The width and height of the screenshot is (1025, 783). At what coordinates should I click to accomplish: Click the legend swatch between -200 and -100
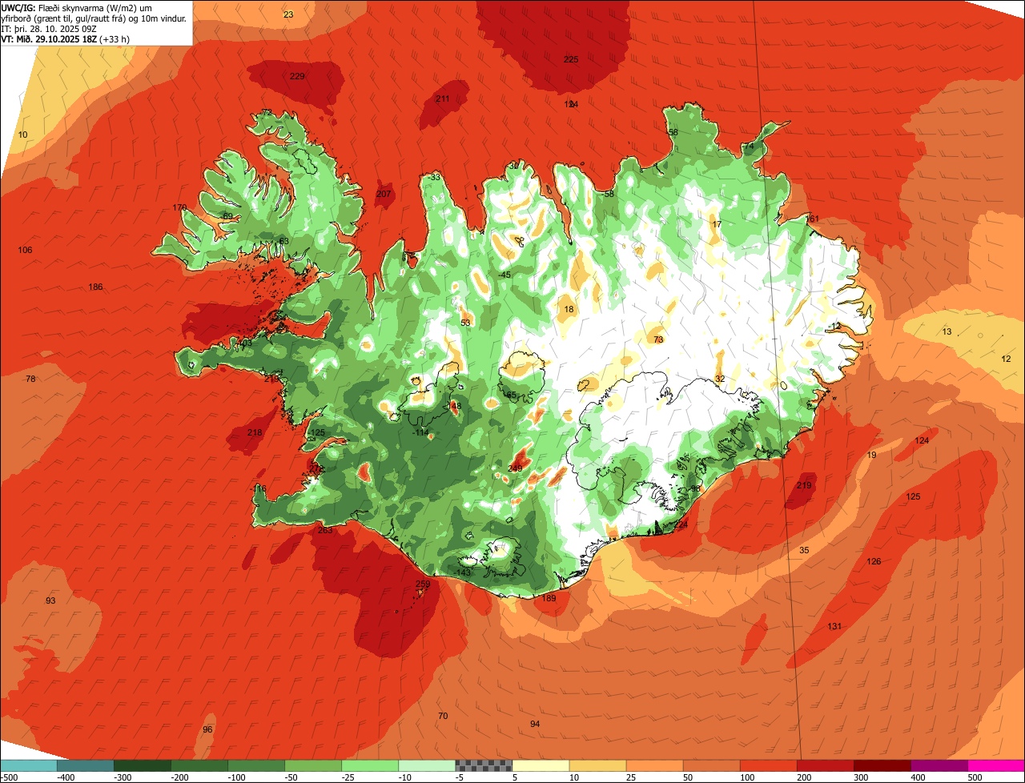[199, 765]
